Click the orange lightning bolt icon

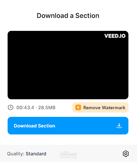[78, 107]
